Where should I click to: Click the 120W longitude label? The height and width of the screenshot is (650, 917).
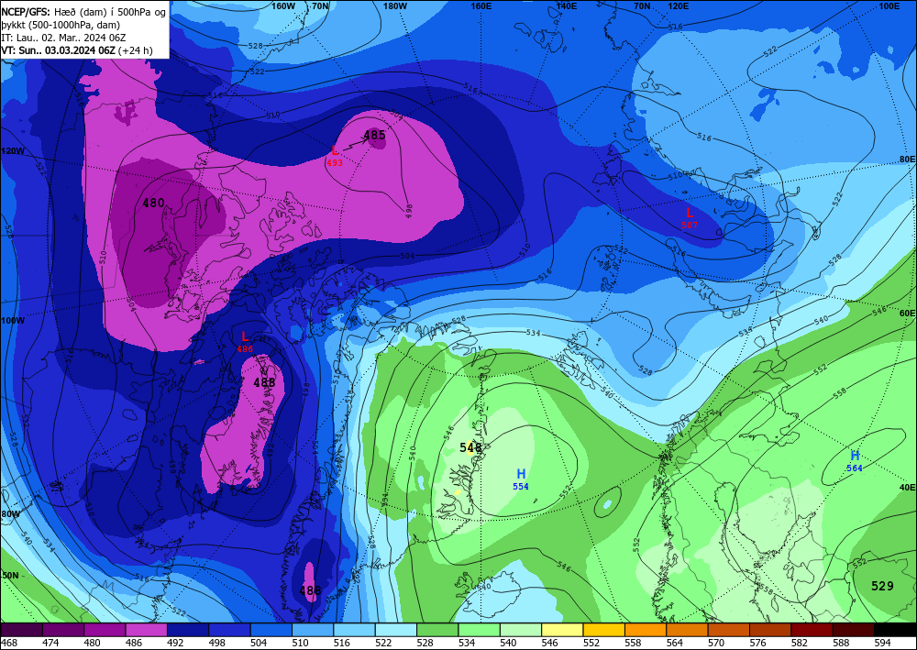pos(13,150)
